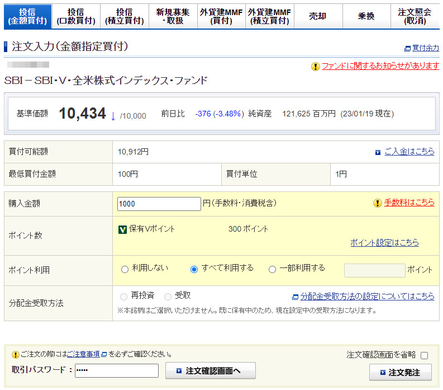Select すべて利用する points radio button
This screenshot has height=390, width=443.
(x=194, y=269)
